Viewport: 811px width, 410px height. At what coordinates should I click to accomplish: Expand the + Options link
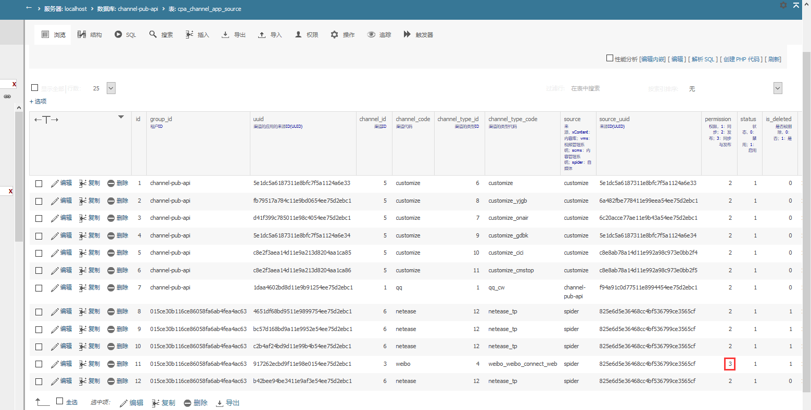coord(38,101)
